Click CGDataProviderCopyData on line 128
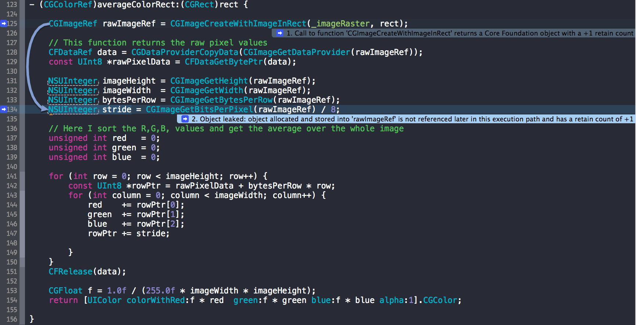Screen dimensions: 636x325 (185, 52)
